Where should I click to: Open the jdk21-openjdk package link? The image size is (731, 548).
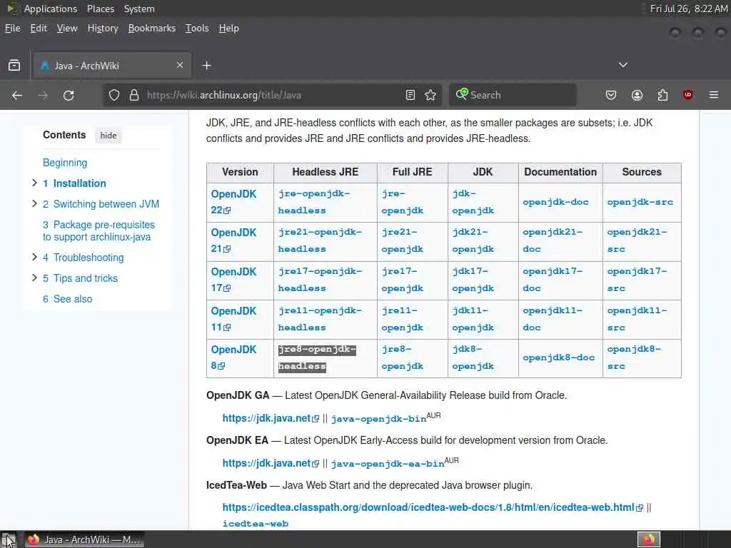point(473,240)
